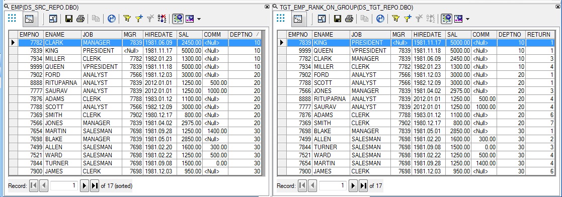The height and width of the screenshot is (197, 562).
Task: Sort by DEPTNO column header in EMP panel
Action: [245, 34]
